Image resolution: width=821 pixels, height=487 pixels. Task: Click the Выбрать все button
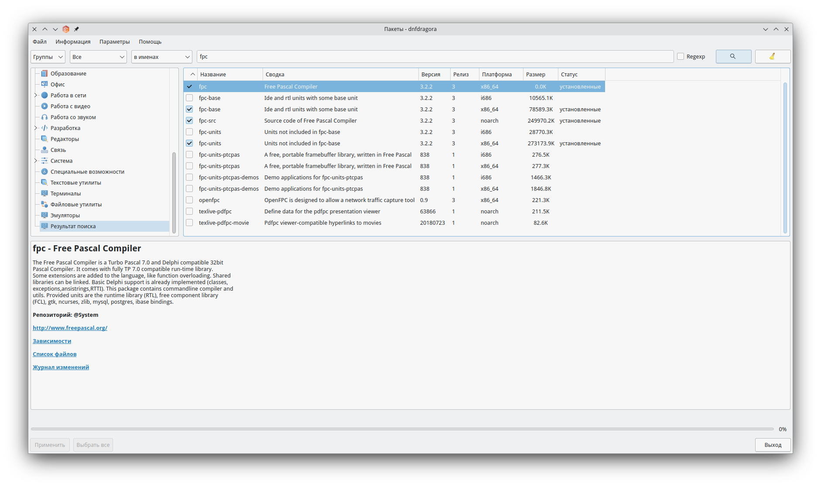click(x=93, y=445)
